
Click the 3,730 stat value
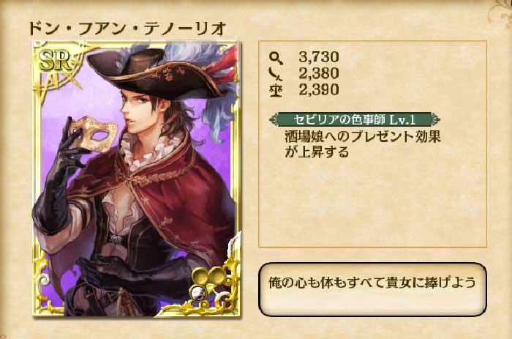pos(319,57)
